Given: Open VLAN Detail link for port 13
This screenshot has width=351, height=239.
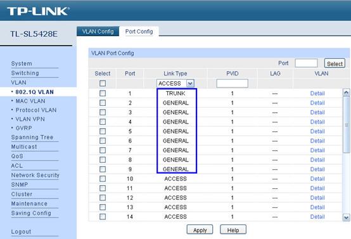Looking at the screenshot, I should pyautogui.click(x=317, y=207).
